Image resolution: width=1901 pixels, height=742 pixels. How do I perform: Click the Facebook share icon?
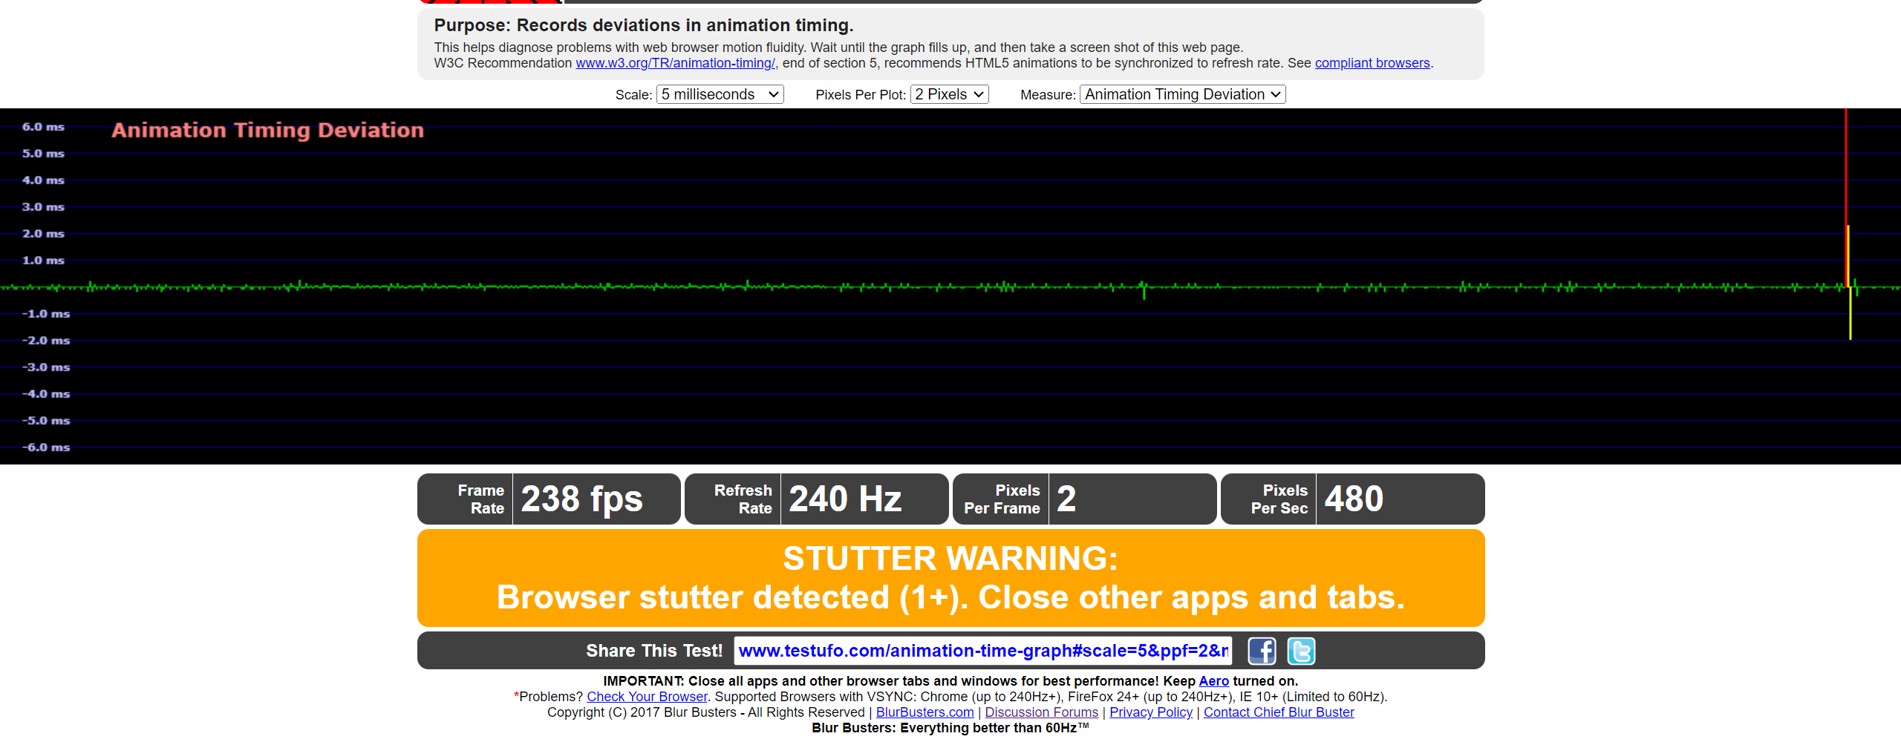(x=1262, y=651)
